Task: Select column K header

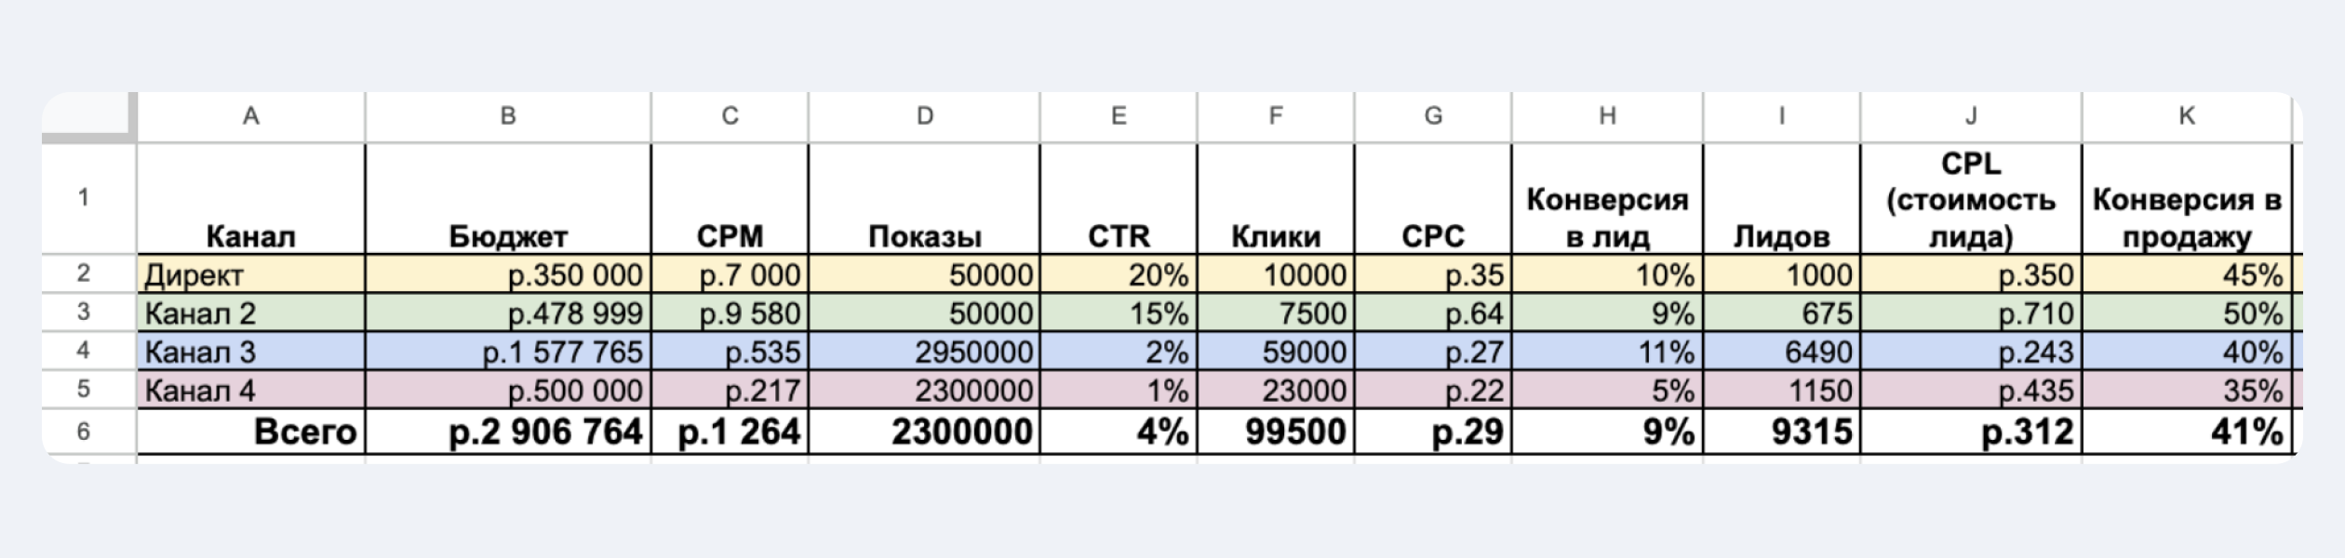Action: point(2186,116)
